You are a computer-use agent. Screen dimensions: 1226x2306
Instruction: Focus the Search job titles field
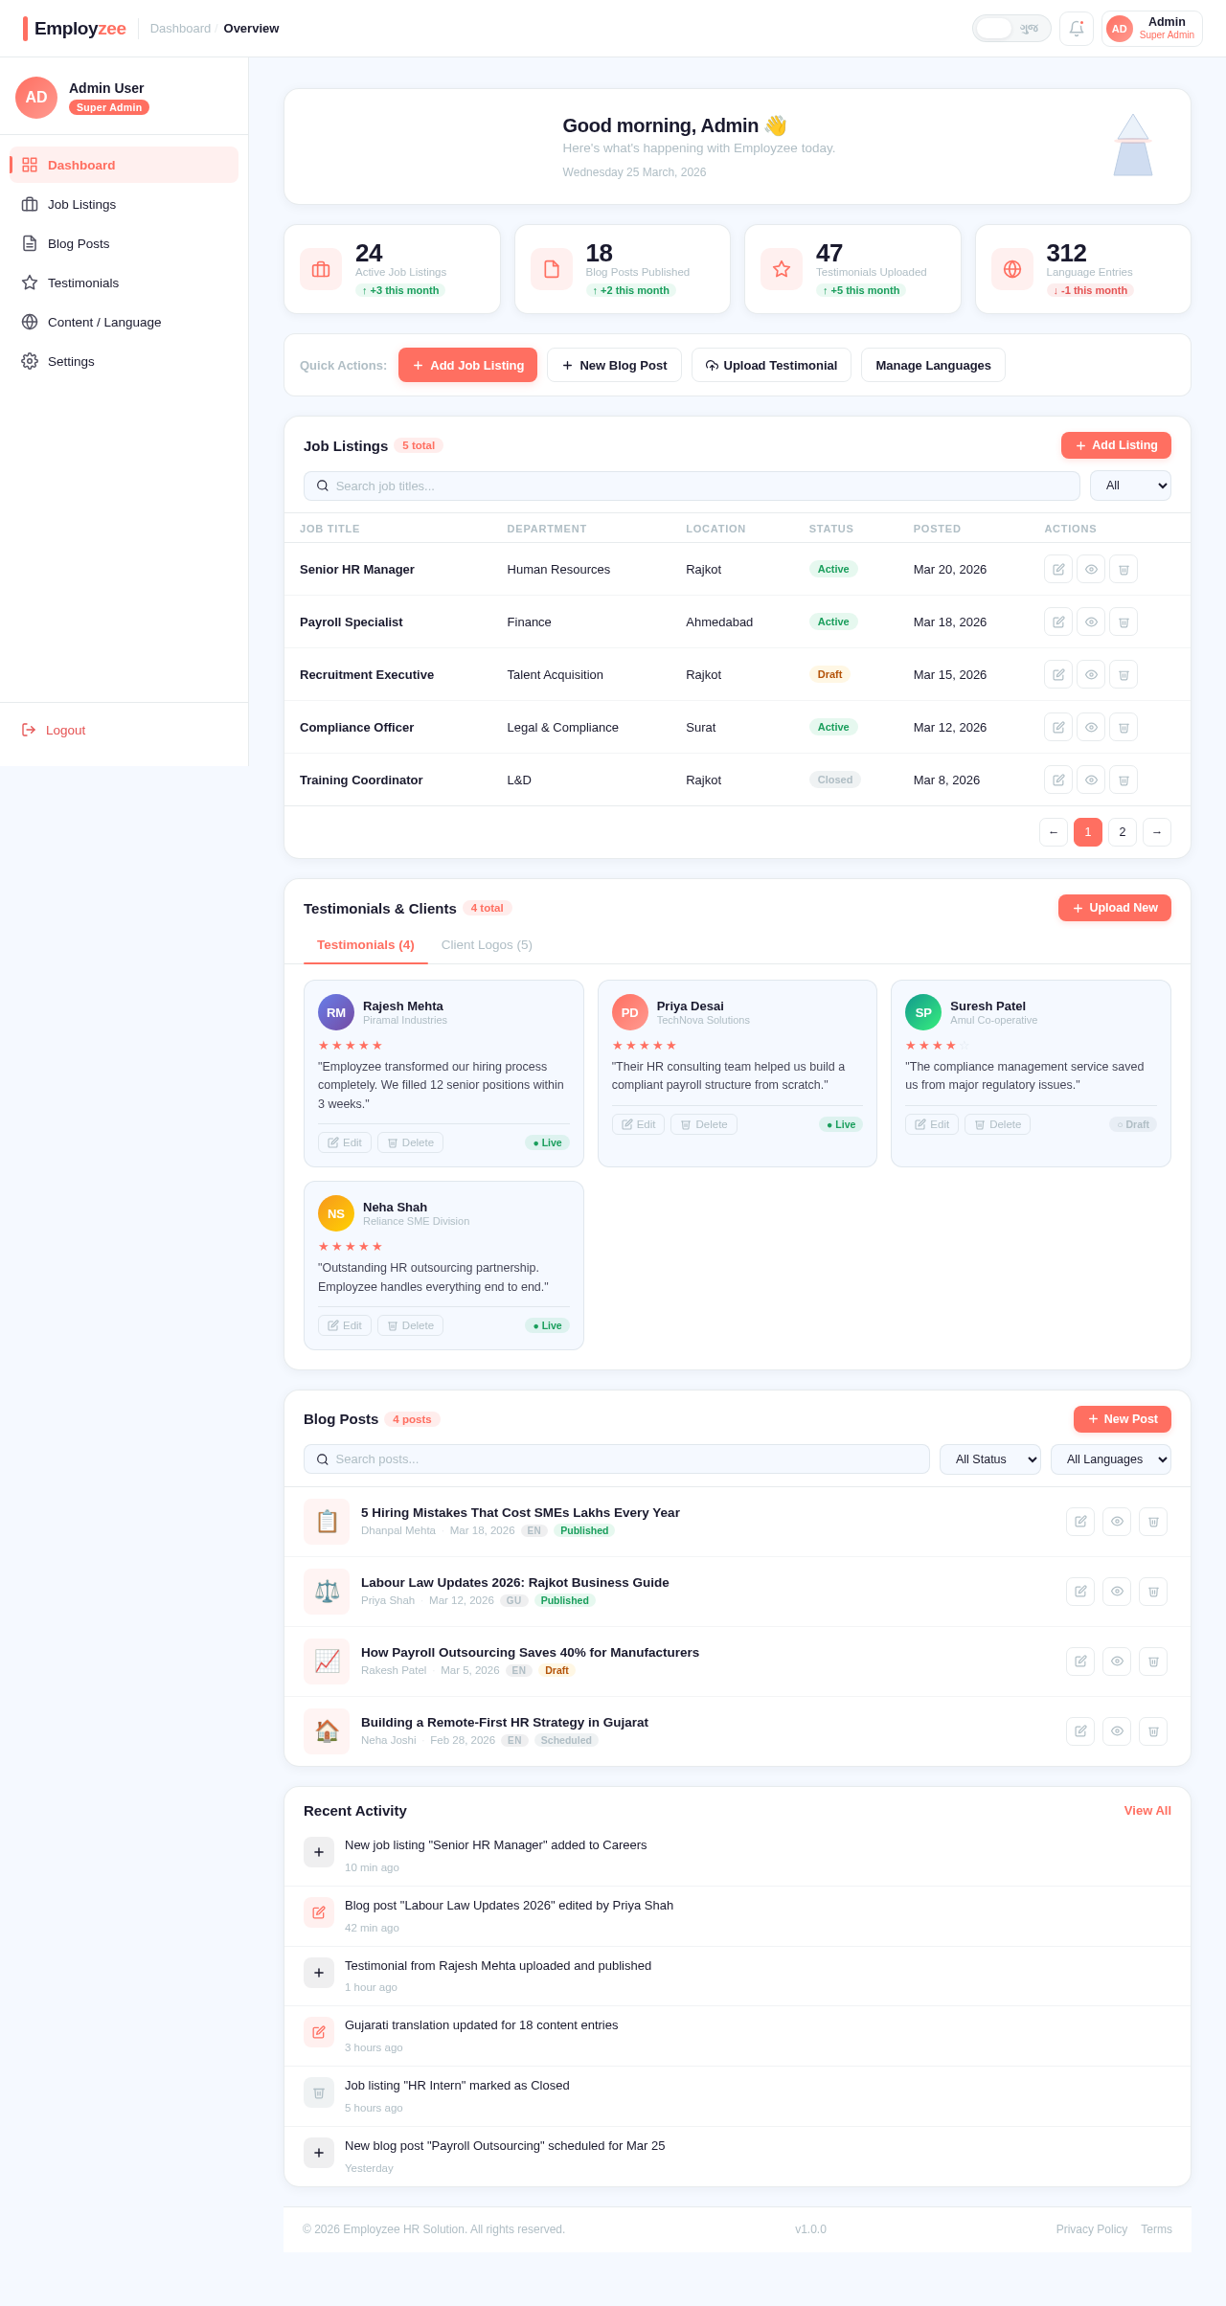tap(692, 486)
